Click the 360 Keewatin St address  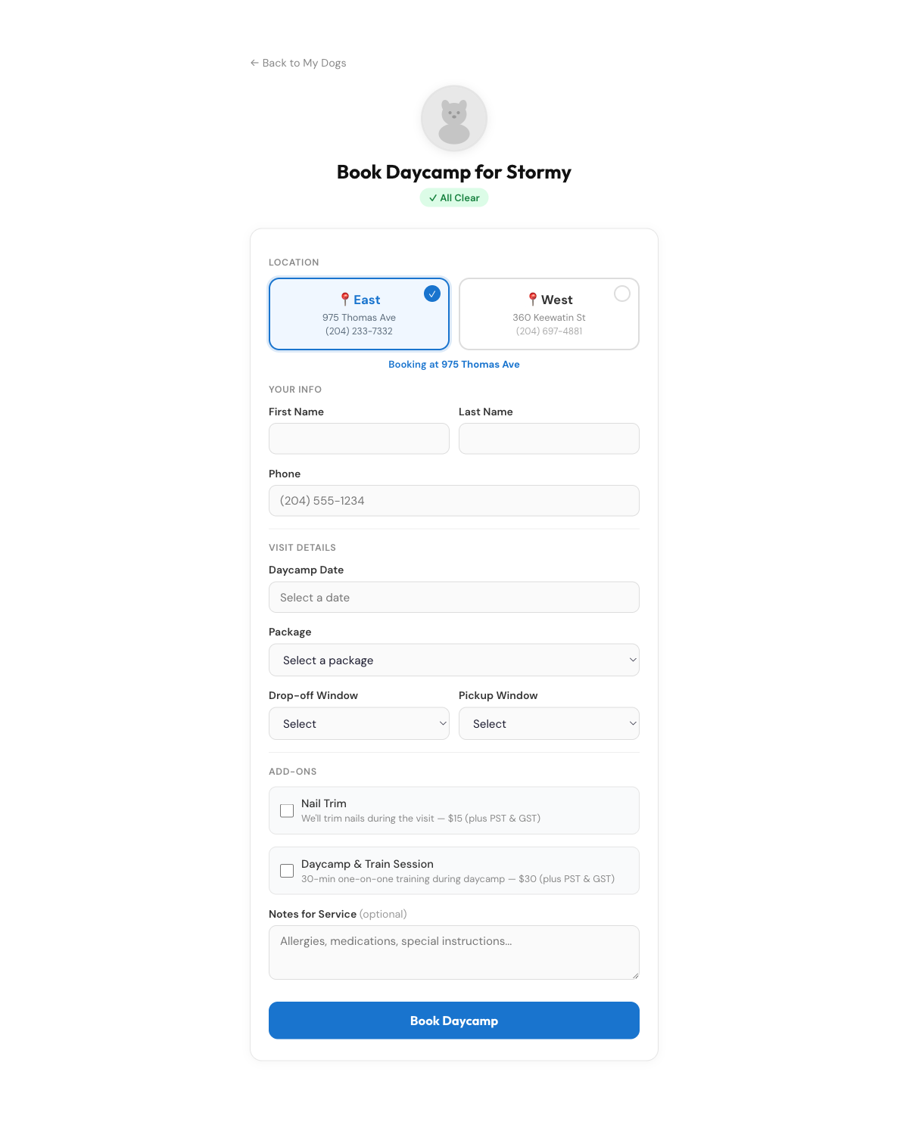click(x=549, y=318)
